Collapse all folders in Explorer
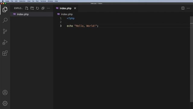Screen dimensions: 193x109 pos(43,8)
